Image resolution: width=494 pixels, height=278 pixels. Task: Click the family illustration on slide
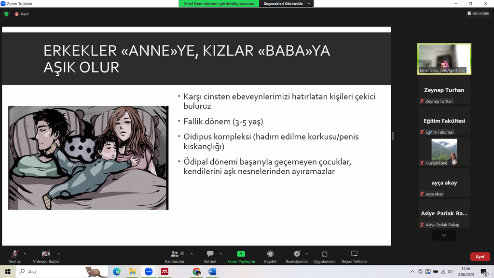click(88, 158)
